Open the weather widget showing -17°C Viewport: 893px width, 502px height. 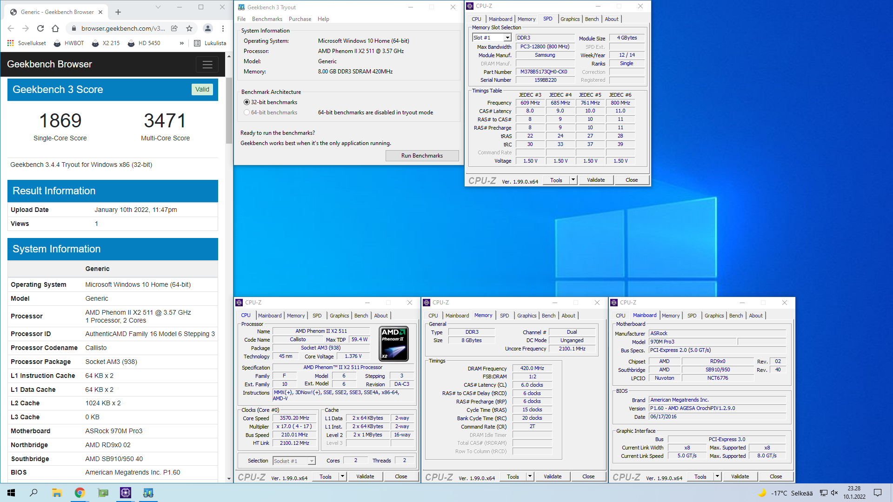point(785,493)
